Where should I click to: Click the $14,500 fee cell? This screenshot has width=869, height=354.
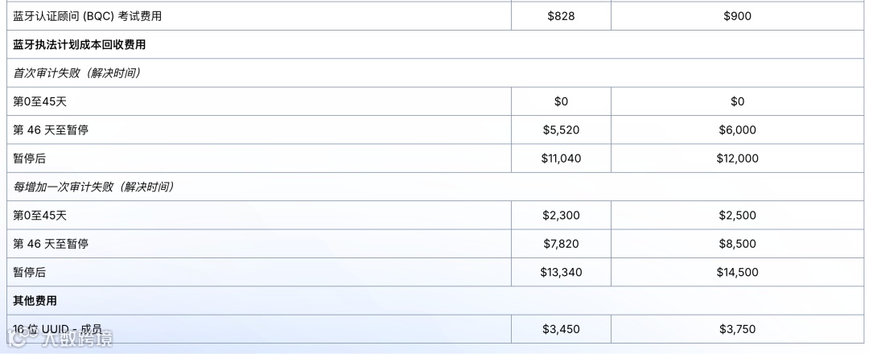tap(737, 272)
